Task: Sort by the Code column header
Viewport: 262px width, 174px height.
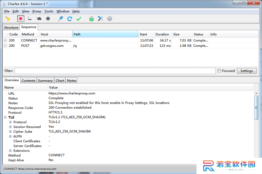Action: 13,34
